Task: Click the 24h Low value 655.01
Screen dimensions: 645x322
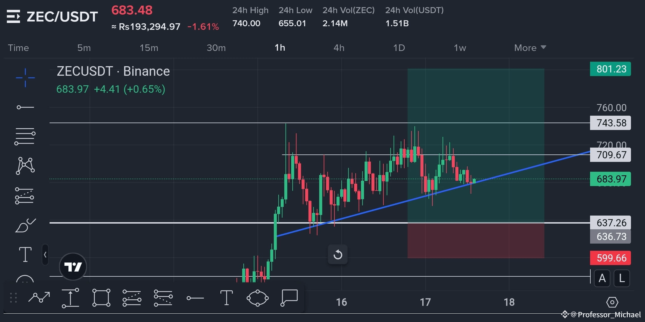Action: (x=292, y=23)
